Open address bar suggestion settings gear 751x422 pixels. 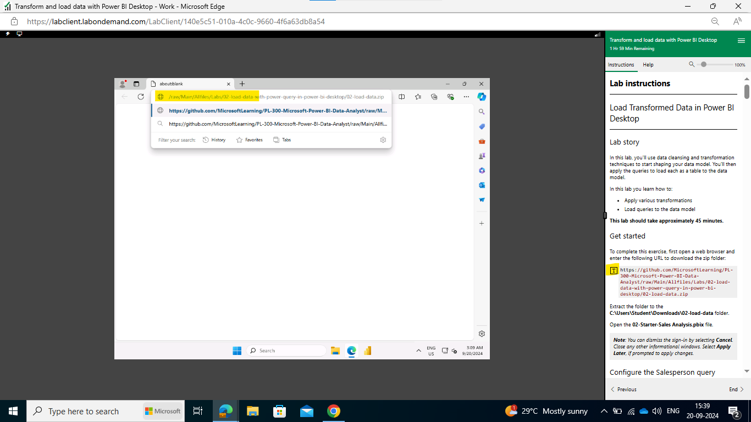[383, 140]
